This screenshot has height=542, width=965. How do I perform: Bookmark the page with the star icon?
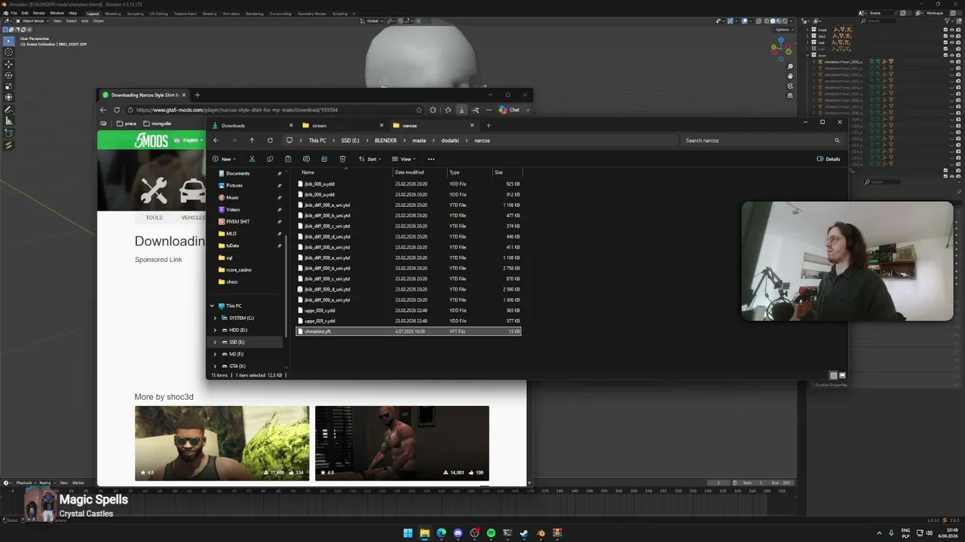[419, 110]
